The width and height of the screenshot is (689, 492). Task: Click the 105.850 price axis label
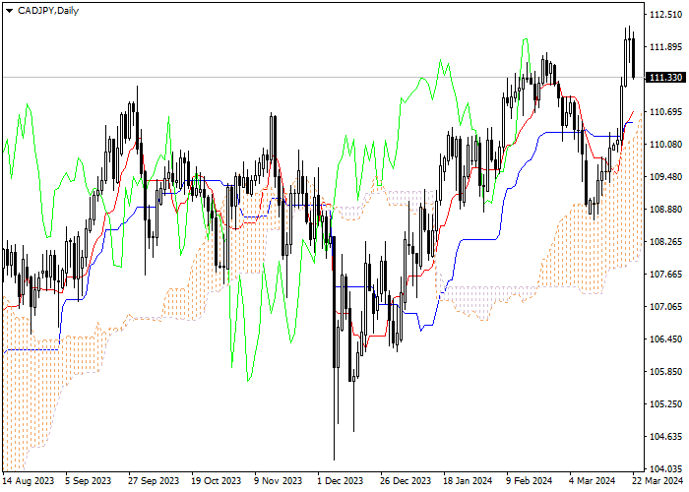[x=666, y=371]
